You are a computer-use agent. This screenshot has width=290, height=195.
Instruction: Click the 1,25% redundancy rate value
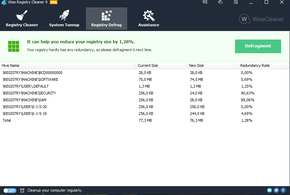pyautogui.click(x=247, y=87)
